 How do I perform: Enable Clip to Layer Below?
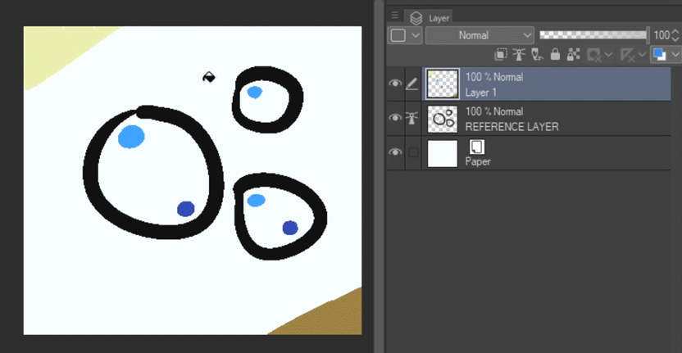[501, 55]
